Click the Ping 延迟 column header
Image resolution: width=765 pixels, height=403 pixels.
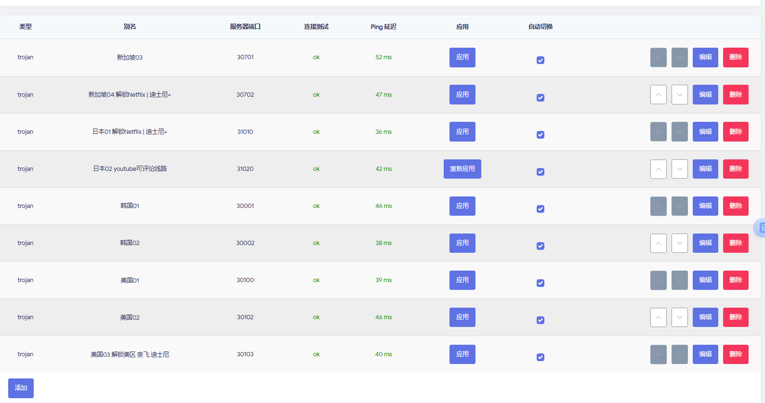click(x=383, y=27)
